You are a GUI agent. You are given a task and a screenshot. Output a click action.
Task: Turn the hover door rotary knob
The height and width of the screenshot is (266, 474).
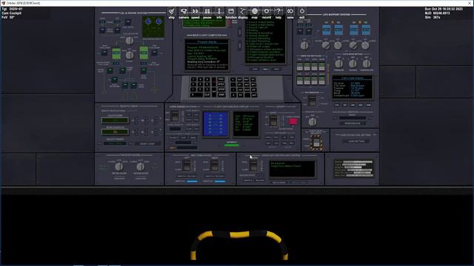point(140,167)
